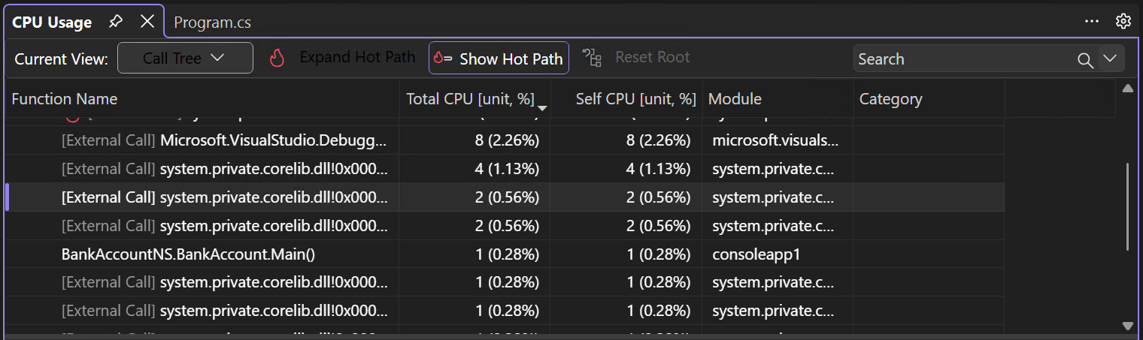Open the Current View Call Tree dropdown
The width and height of the screenshot is (1143, 340).
point(185,59)
